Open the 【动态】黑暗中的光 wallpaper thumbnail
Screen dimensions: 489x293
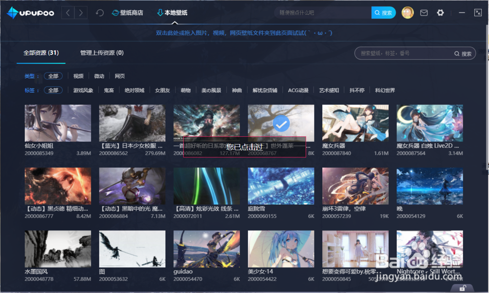(132, 186)
